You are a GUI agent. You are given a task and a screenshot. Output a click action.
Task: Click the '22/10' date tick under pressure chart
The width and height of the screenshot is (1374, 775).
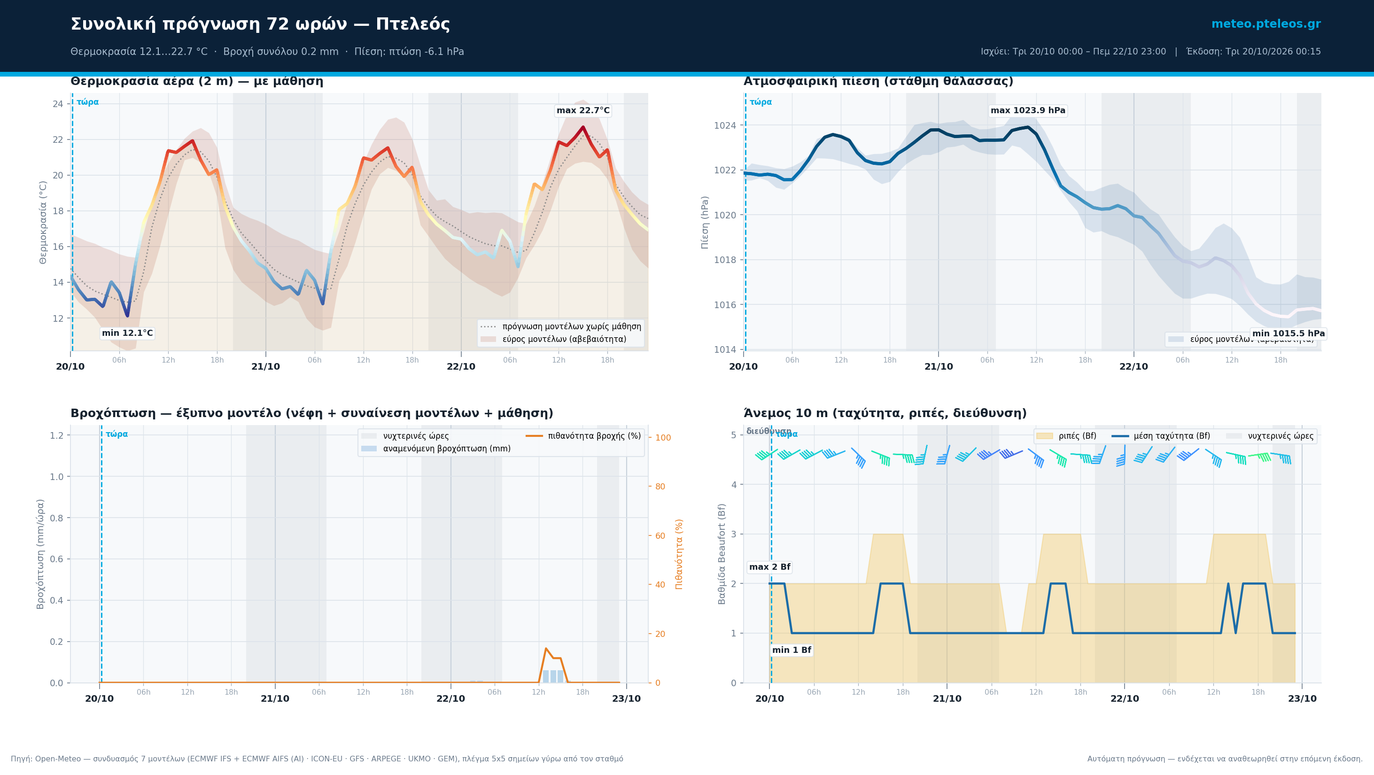coord(1133,366)
